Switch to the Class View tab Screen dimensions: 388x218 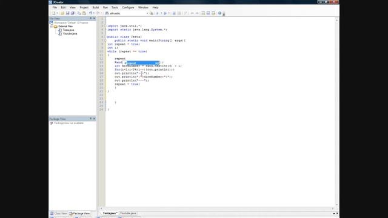[58, 213]
